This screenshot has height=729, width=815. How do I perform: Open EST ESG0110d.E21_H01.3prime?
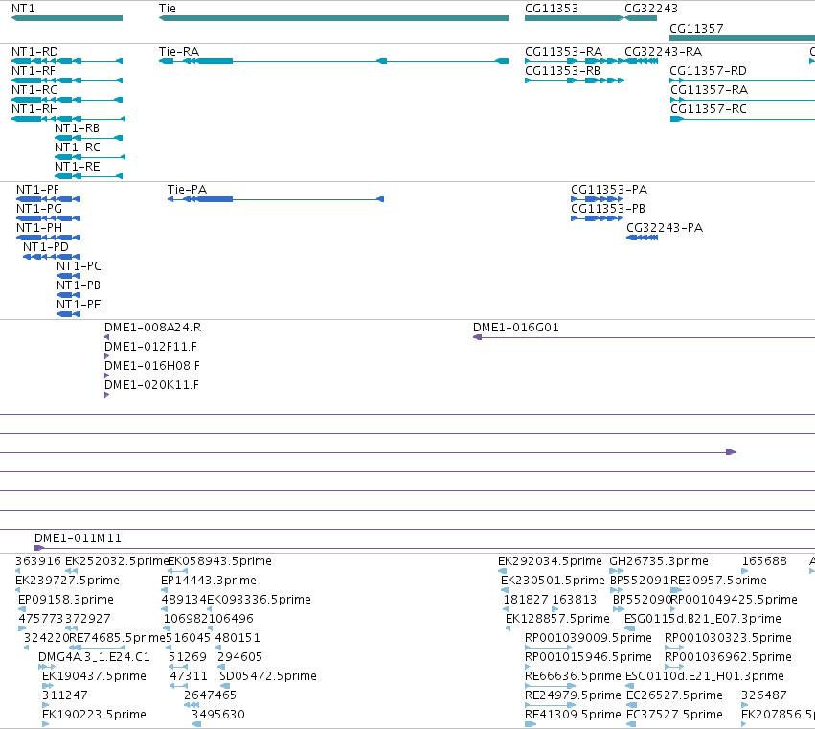705,677
